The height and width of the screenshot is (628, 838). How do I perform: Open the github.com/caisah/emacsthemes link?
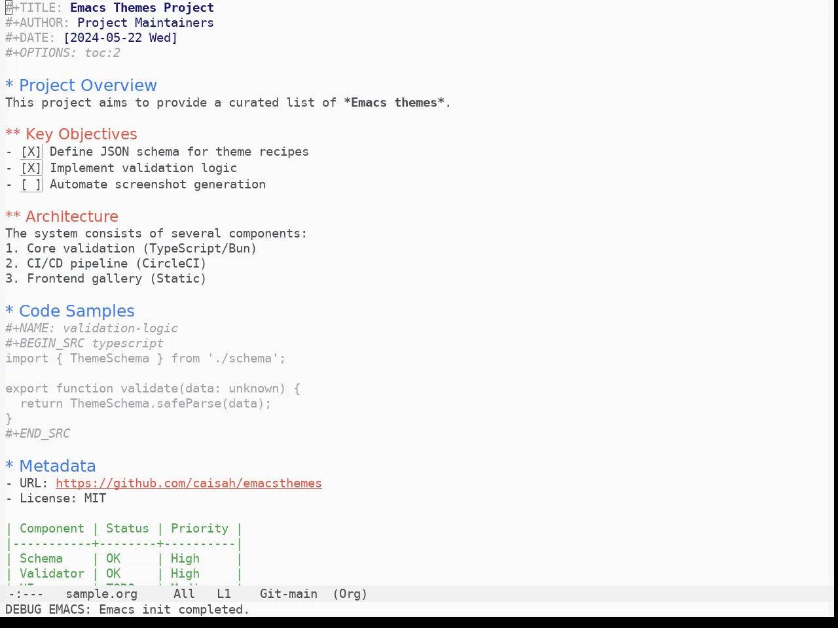point(189,483)
